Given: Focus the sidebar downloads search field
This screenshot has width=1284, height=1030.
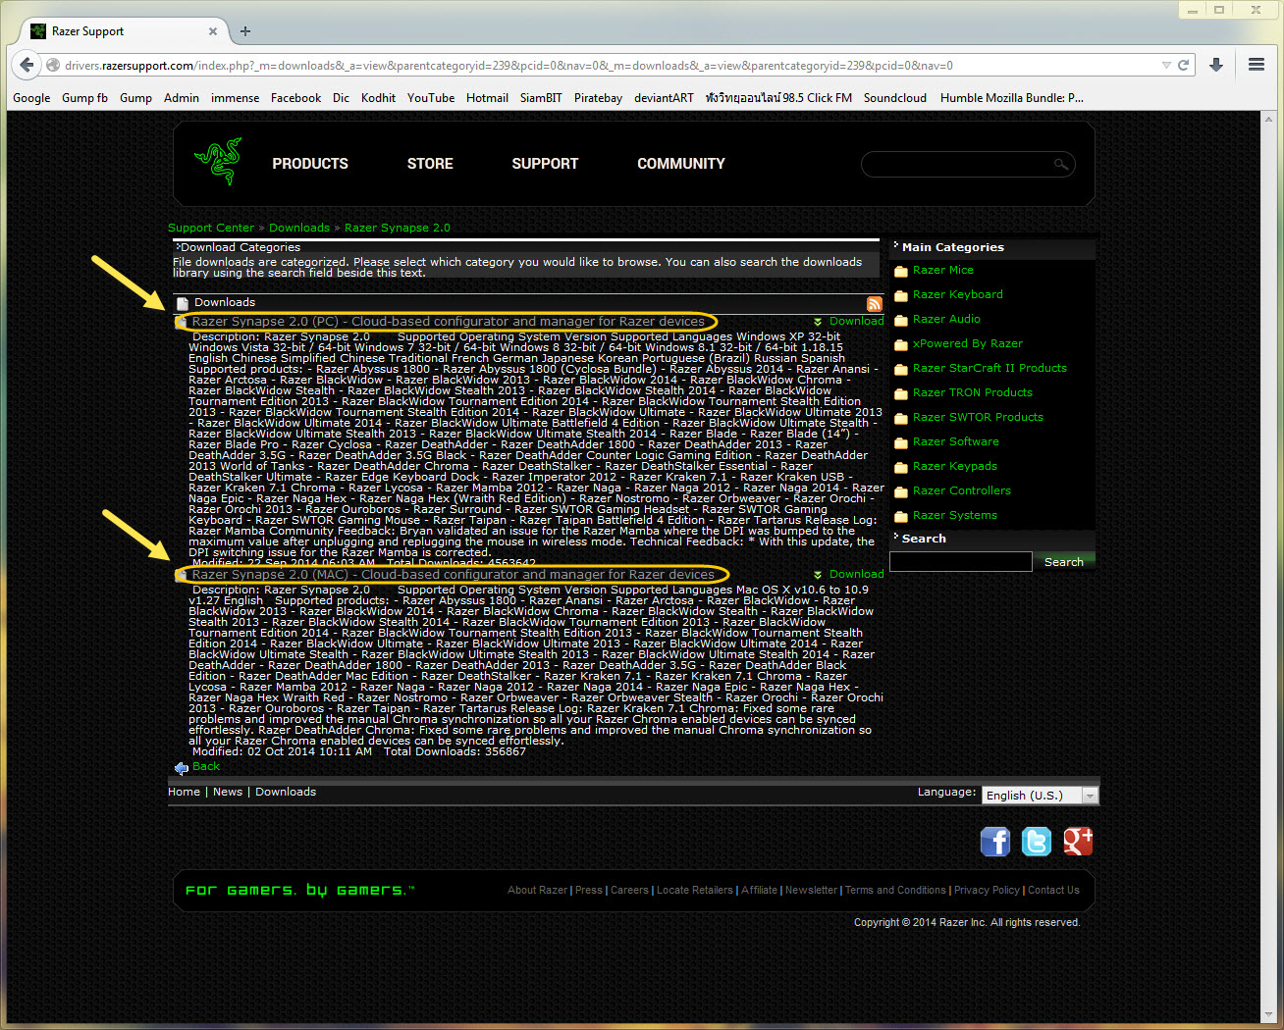Looking at the screenshot, I should [x=961, y=561].
